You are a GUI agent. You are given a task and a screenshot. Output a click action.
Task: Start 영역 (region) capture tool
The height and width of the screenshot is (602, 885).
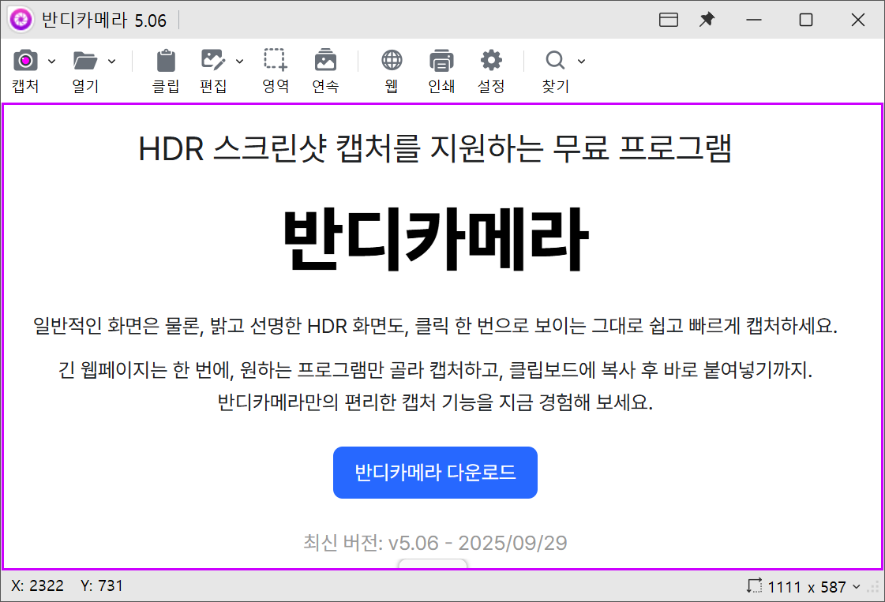(276, 61)
